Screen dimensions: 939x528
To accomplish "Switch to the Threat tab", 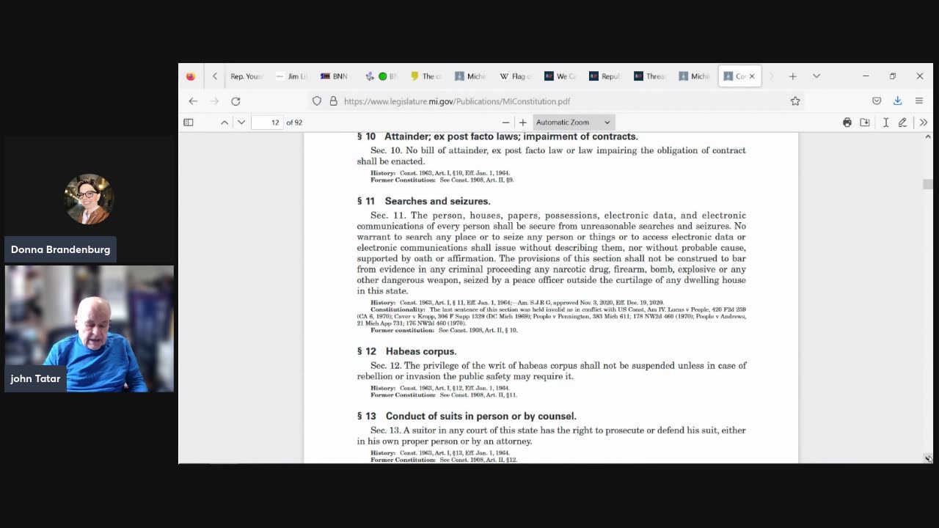I will coord(650,76).
